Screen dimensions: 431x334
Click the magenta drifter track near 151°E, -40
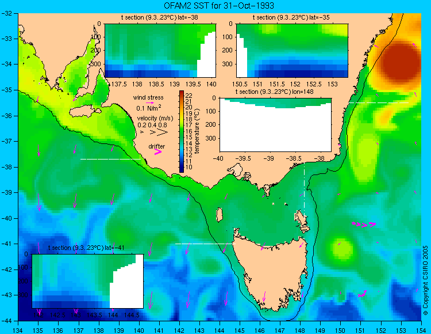[364, 225]
